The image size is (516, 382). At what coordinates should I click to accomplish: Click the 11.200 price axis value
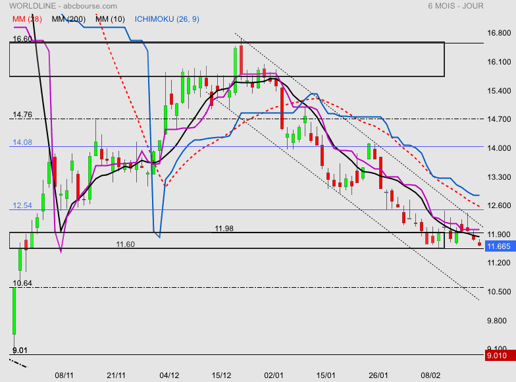[x=499, y=263]
